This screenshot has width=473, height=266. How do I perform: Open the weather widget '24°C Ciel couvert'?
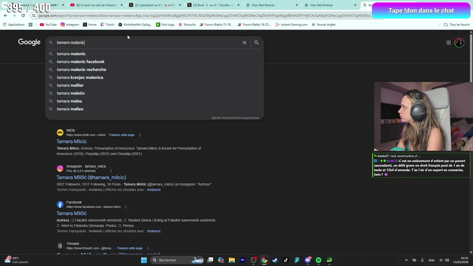point(16,260)
